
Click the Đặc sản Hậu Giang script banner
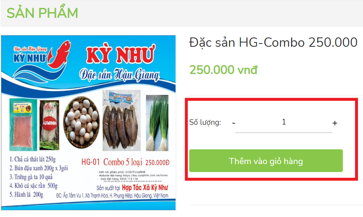119,75
